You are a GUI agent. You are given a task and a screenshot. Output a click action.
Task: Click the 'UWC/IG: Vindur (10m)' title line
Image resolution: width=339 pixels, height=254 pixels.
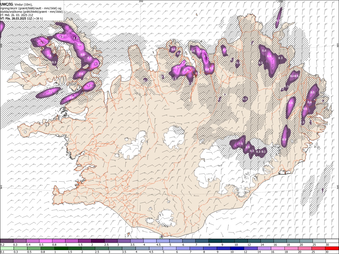16,4
